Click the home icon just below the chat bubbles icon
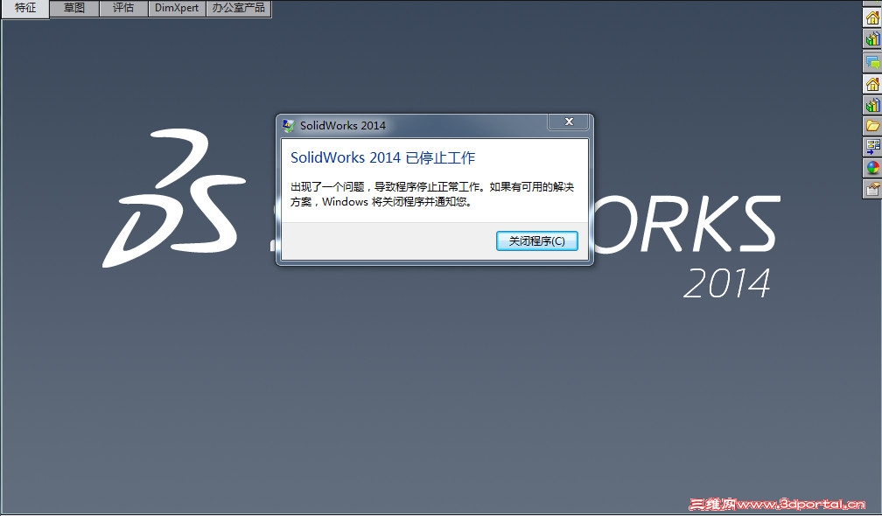This screenshot has height=516, width=882. tap(872, 84)
